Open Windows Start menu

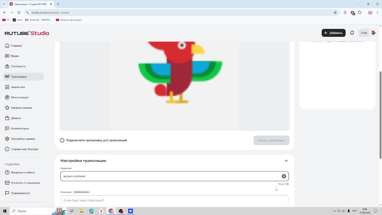(x=4, y=211)
